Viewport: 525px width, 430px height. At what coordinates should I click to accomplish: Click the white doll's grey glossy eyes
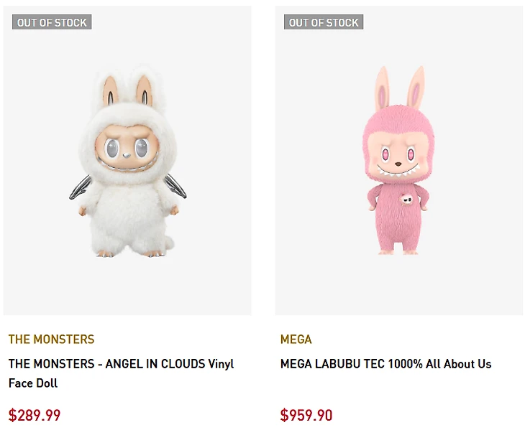127,149
